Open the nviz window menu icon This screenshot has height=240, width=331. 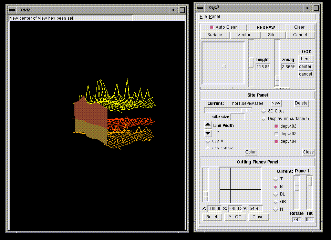pyautogui.click(x=12, y=10)
